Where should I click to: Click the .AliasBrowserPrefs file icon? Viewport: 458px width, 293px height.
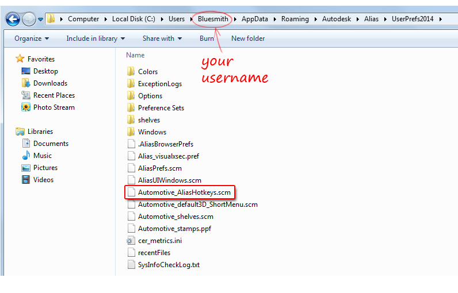131,144
